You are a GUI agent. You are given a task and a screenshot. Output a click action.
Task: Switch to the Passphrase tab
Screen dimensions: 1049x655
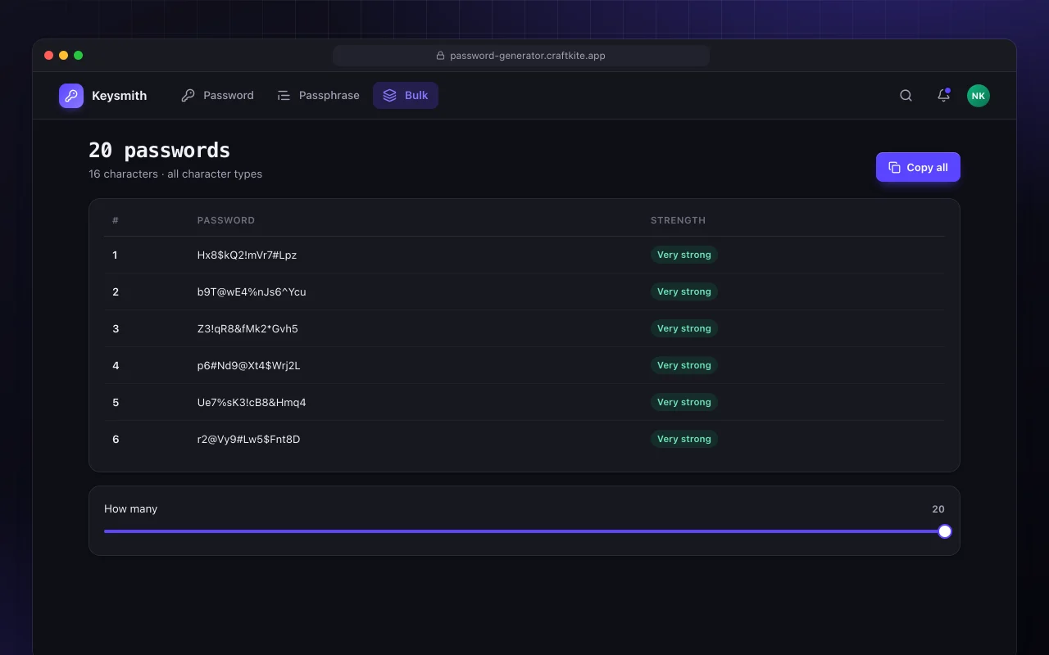click(318, 96)
